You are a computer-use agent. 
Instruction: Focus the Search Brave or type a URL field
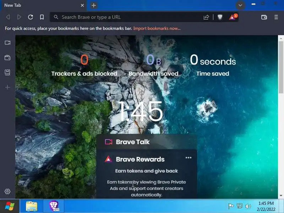[127, 17]
